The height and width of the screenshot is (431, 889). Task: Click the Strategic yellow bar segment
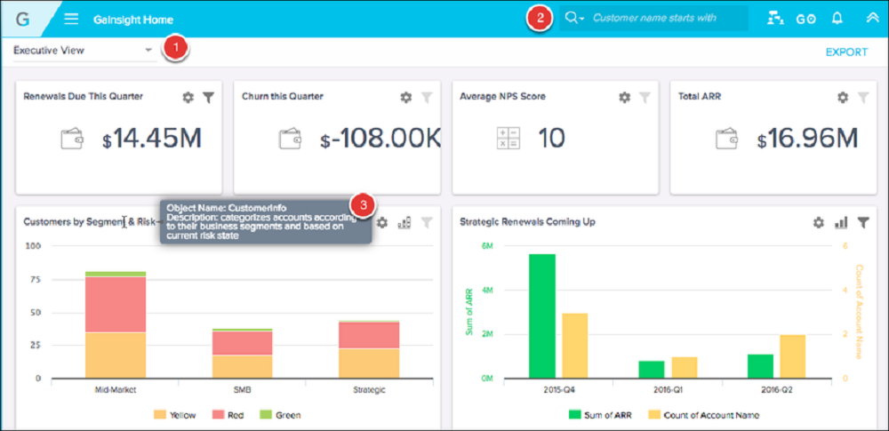click(x=369, y=363)
